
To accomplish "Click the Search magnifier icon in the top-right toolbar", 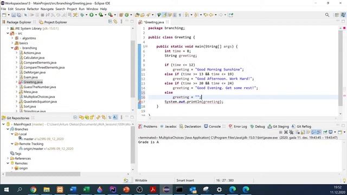I will (x=327, y=15).
